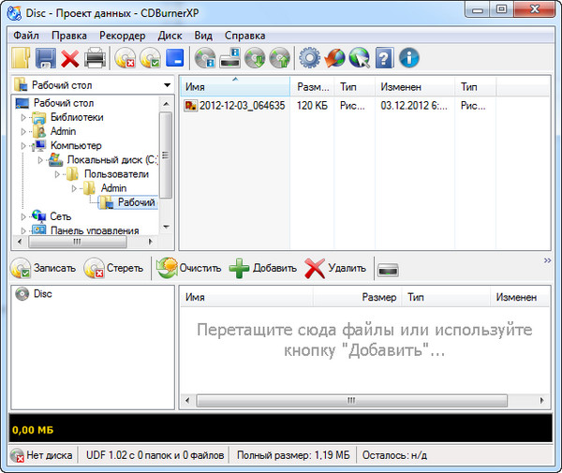Open the Диск menu
The width and height of the screenshot is (562, 473).
[170, 35]
